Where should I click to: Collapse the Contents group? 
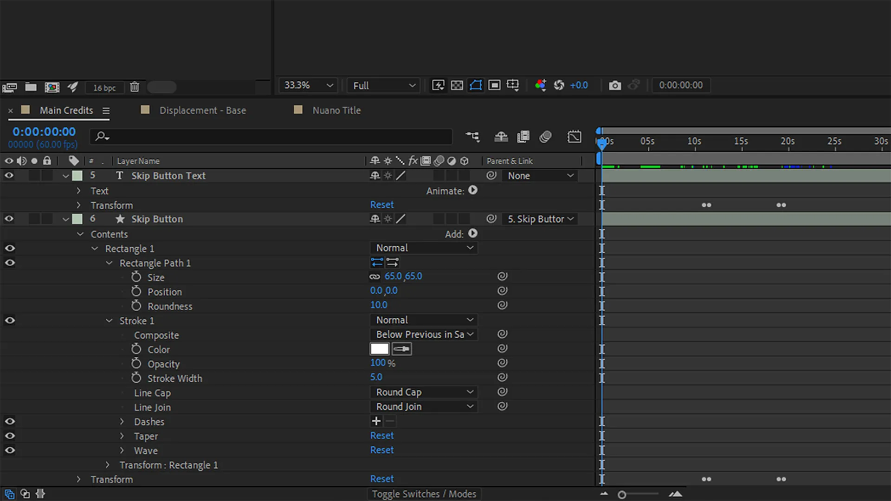click(80, 234)
